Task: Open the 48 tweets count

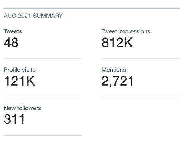Action: click(x=11, y=42)
